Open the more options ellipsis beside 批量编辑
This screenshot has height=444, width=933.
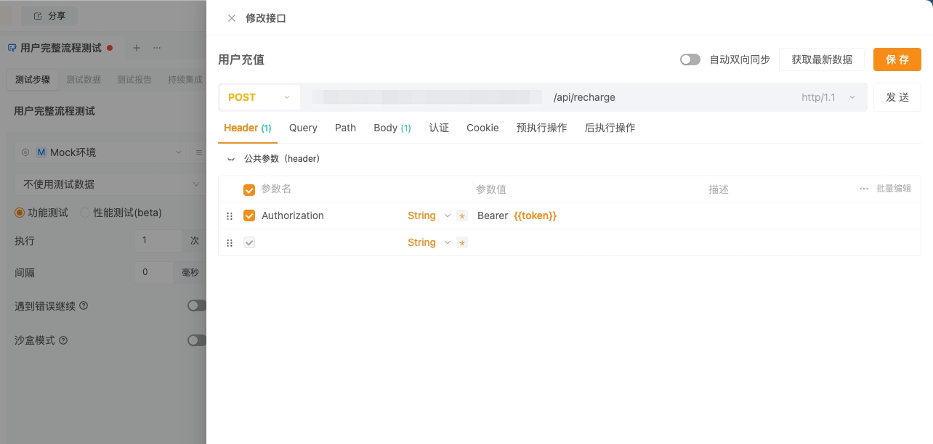[864, 189]
